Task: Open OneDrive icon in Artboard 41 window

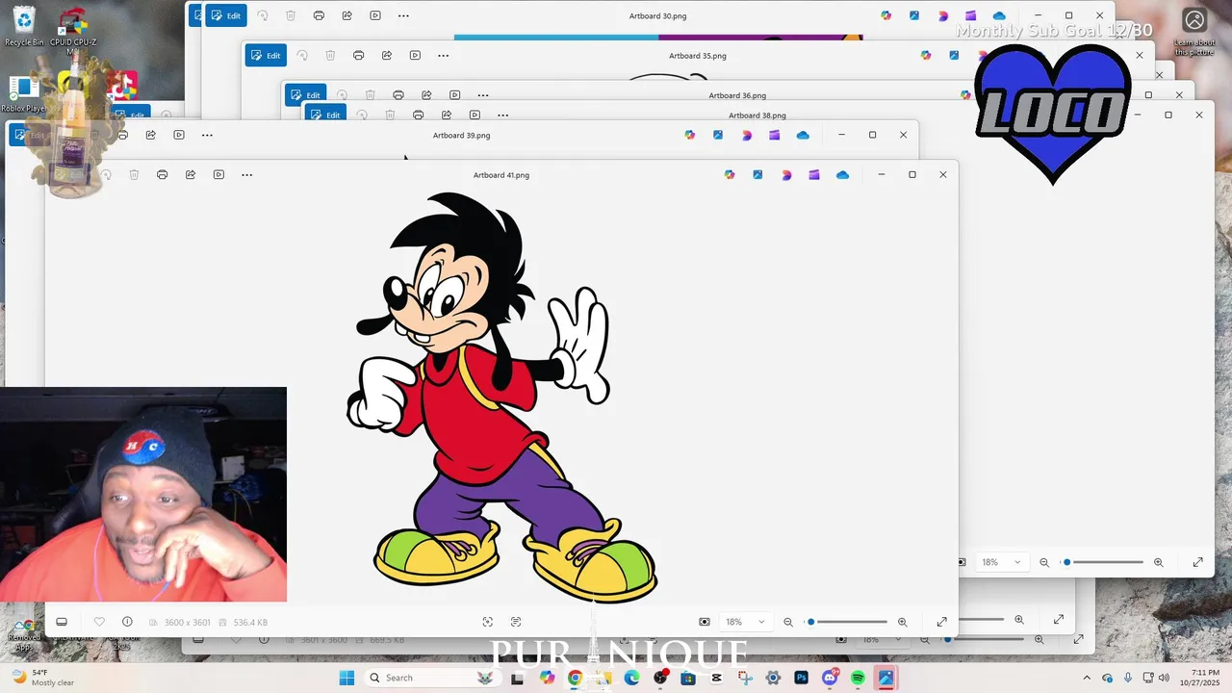Action: [842, 174]
